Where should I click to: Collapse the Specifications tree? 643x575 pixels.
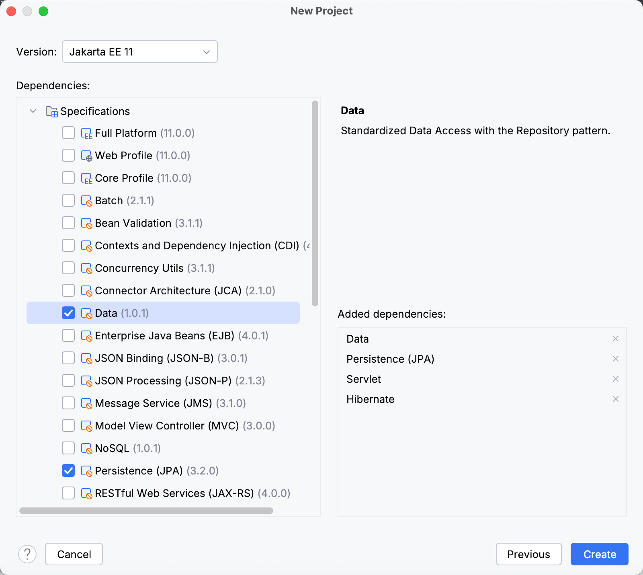(33, 111)
